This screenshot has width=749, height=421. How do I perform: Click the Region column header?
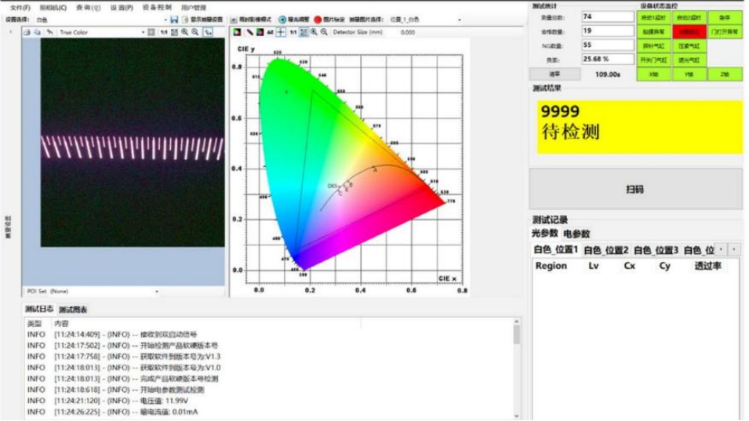point(551,266)
